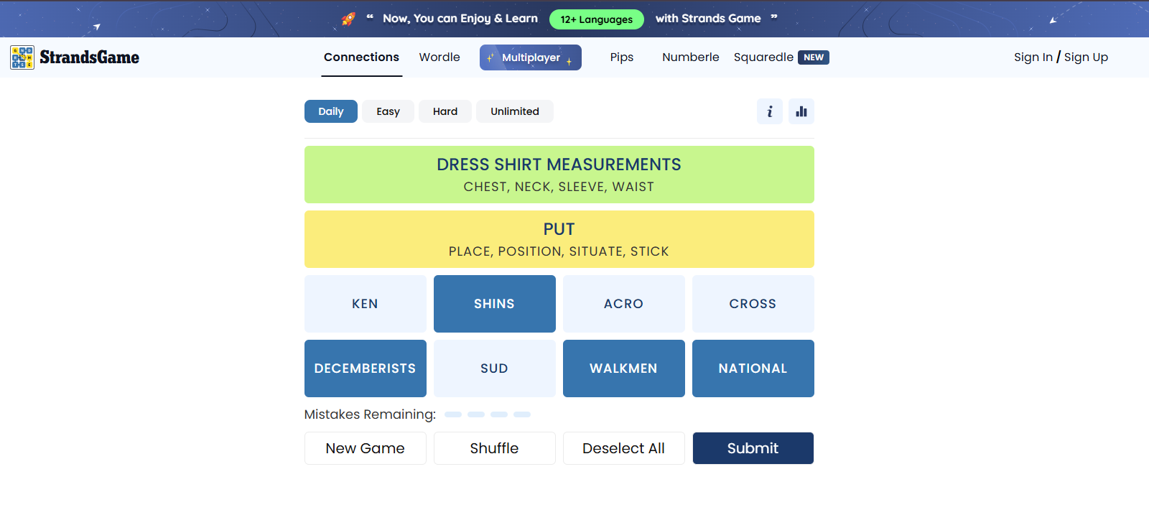Click the Sign In link
Screen dimensions: 1149x510
pyautogui.click(x=1033, y=57)
